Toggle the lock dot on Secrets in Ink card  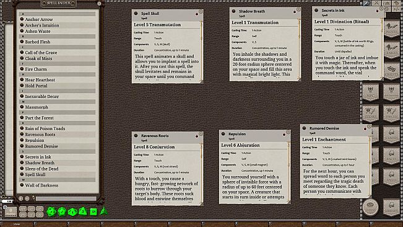(377, 11)
